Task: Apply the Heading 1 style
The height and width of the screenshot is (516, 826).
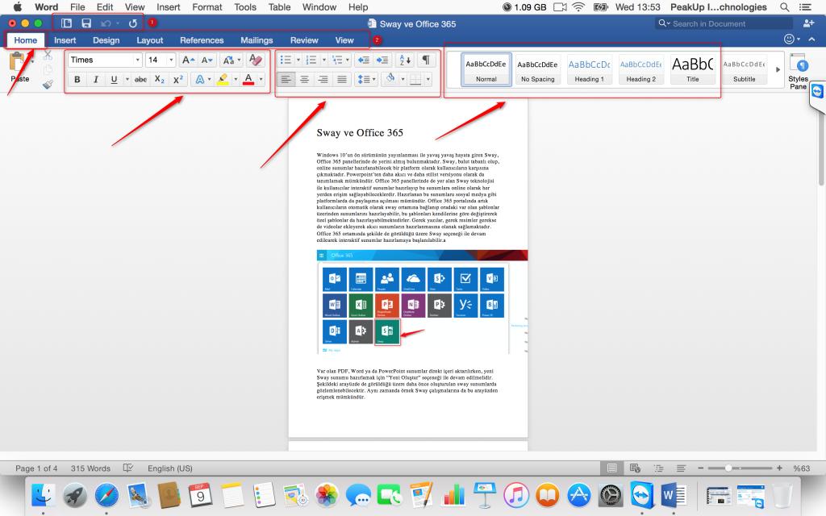Action: pos(589,69)
